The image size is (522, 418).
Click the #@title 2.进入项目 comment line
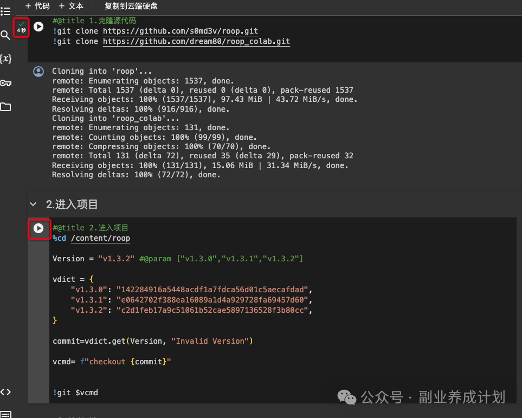pyautogui.click(x=90, y=228)
